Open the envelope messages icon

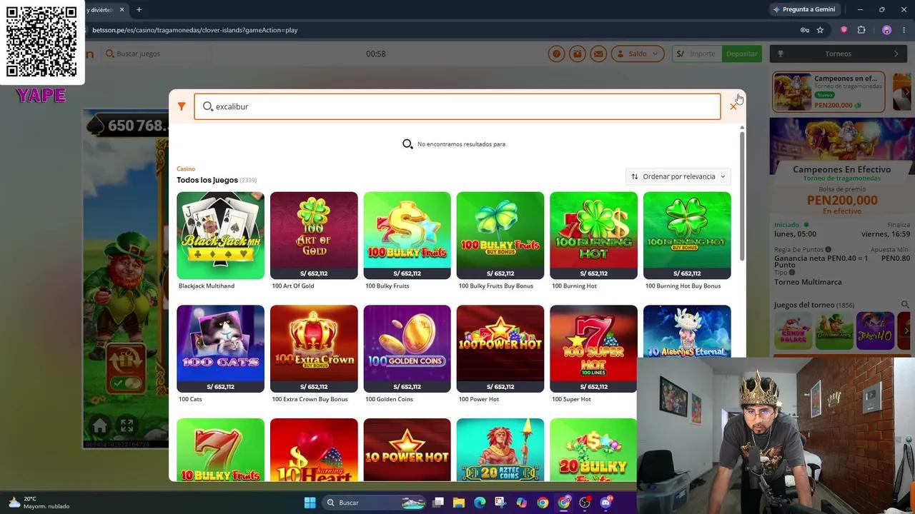tap(598, 54)
